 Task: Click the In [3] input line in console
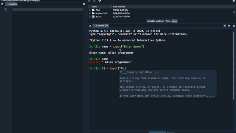108,68
